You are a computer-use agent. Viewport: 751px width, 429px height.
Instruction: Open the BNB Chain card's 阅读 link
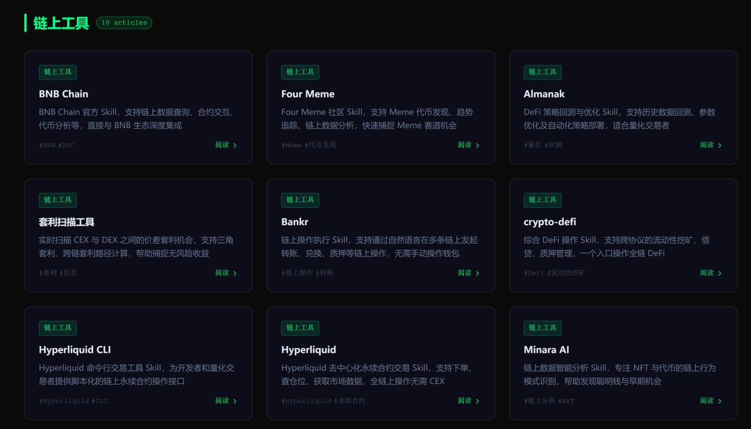[x=226, y=145]
